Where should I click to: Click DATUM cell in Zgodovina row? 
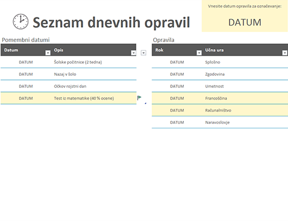[x=177, y=74]
